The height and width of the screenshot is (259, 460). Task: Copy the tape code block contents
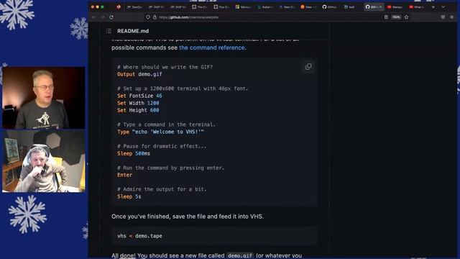point(308,67)
